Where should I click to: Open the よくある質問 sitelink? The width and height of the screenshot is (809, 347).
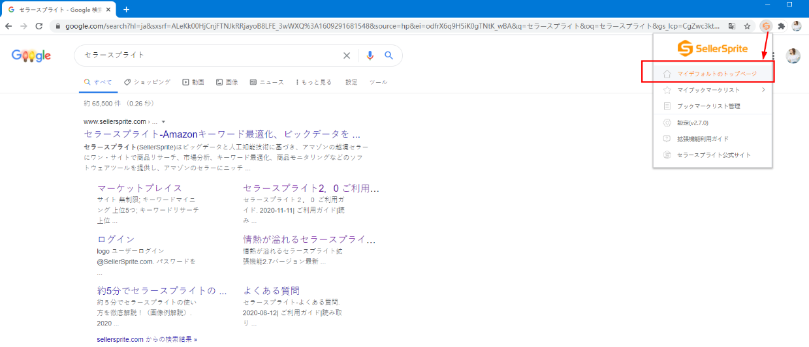pos(272,290)
